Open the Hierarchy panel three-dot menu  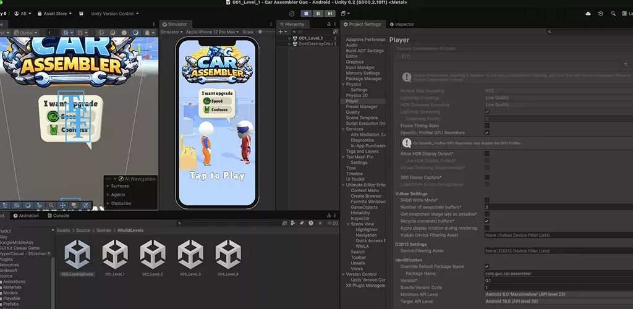[335, 24]
